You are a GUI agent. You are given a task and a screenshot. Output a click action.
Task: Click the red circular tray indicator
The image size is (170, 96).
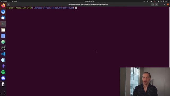coord(155,1)
